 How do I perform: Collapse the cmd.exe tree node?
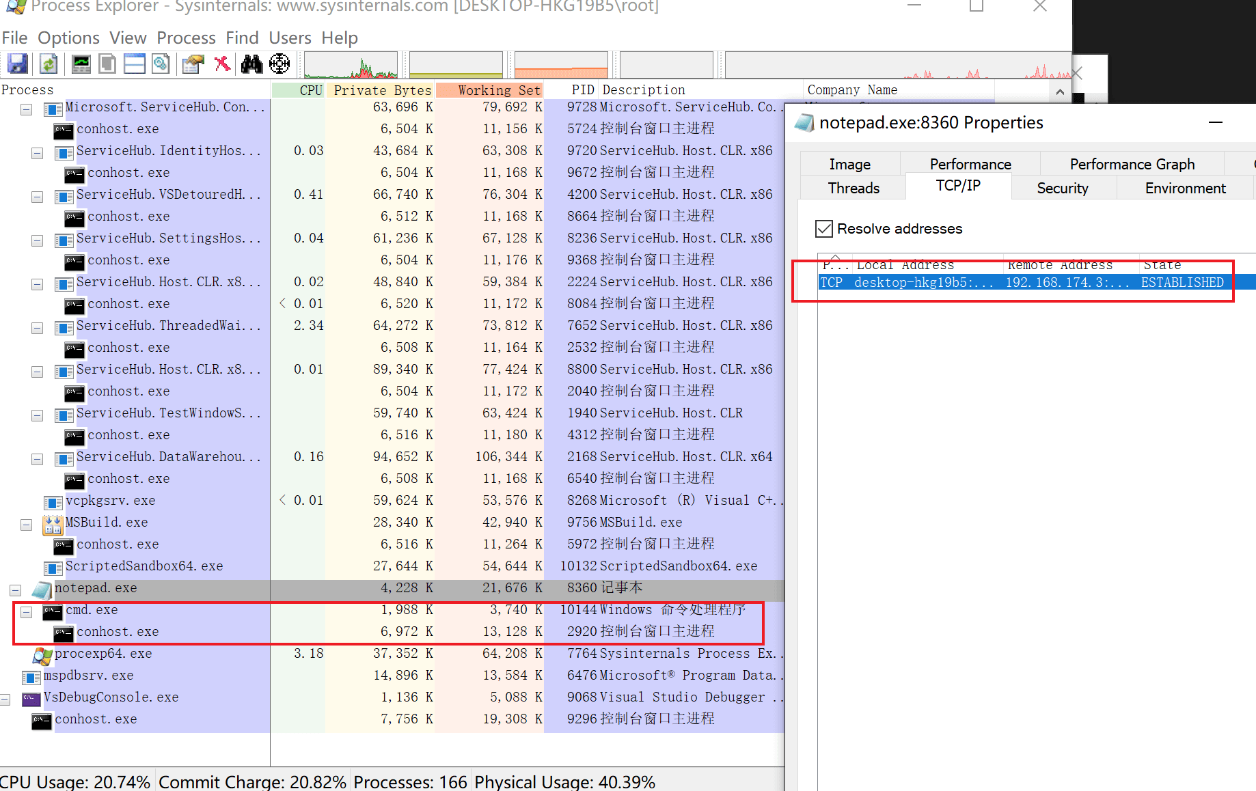pos(26,612)
